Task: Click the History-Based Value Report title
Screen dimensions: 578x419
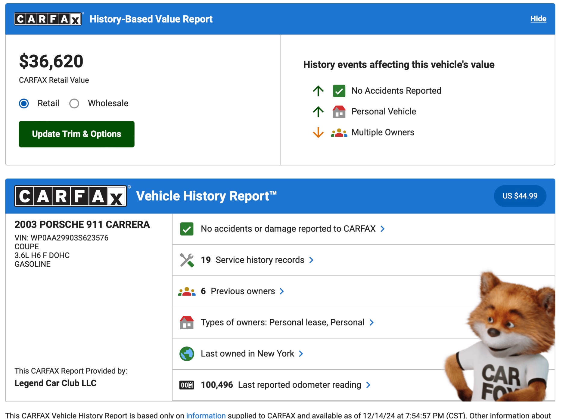Action: [x=151, y=19]
